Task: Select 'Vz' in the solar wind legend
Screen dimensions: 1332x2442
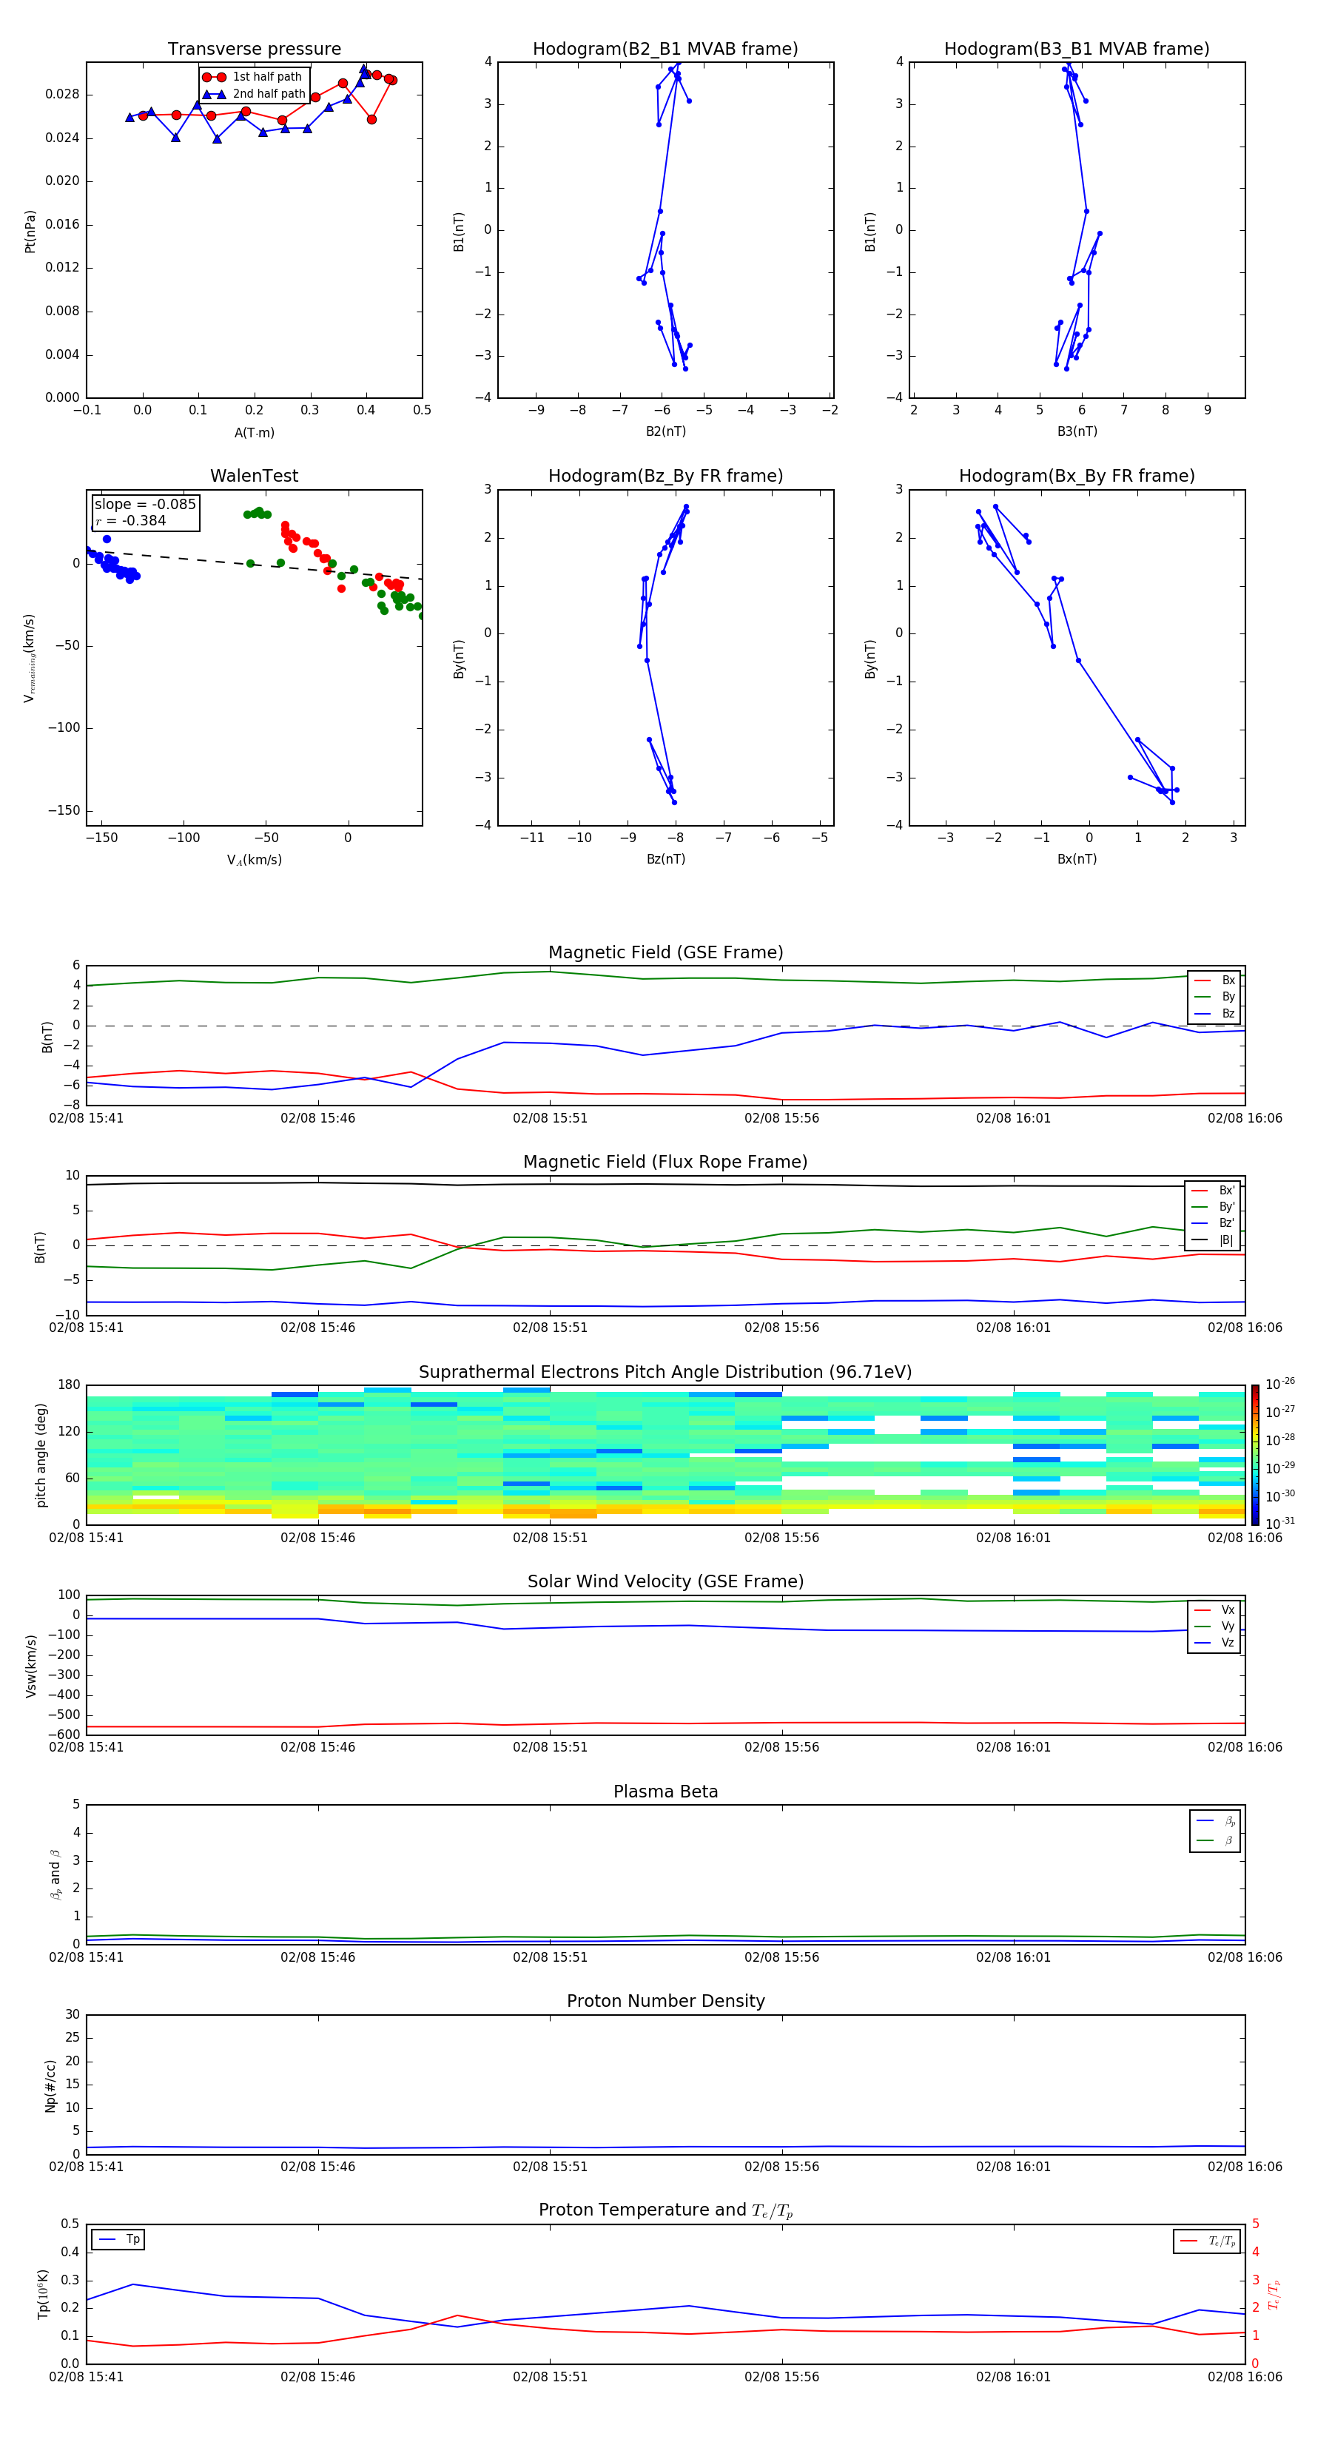Action: [1214, 1643]
